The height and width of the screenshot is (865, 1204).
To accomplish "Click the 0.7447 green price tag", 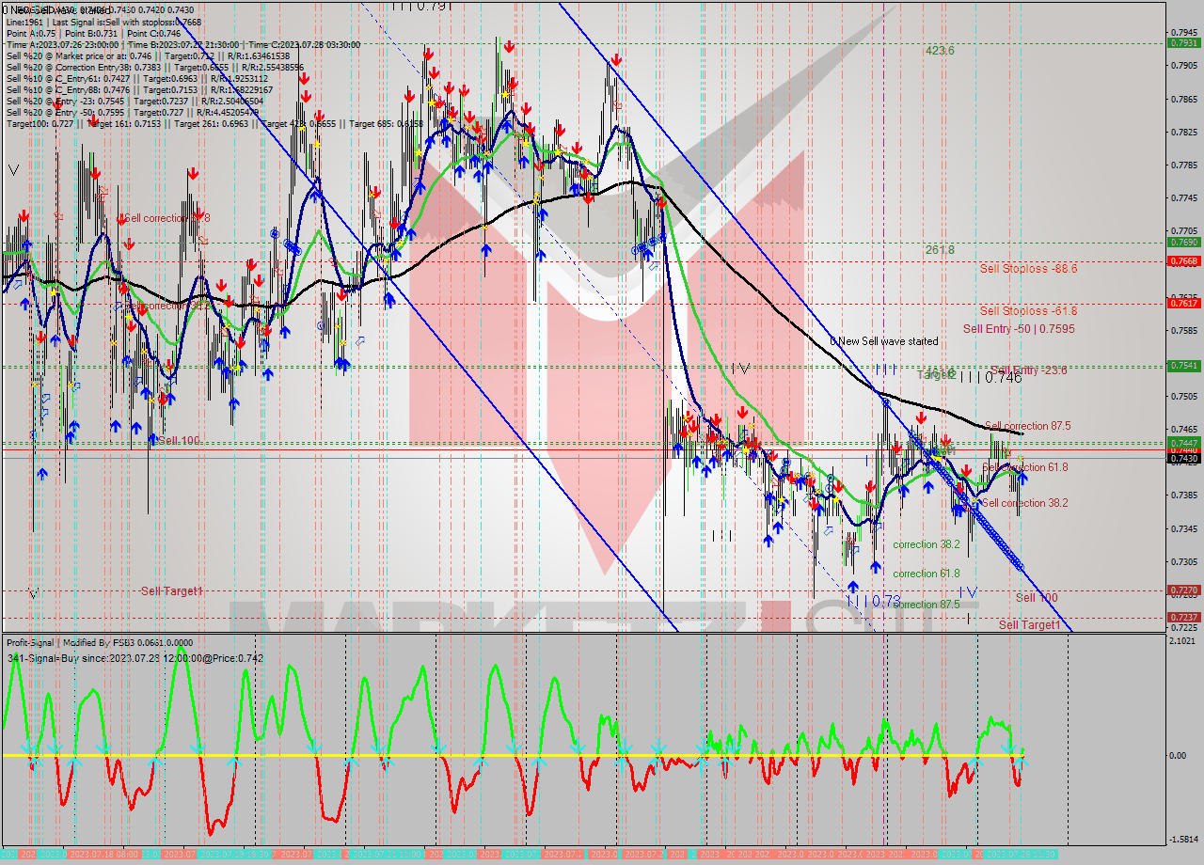I will pos(1183,443).
